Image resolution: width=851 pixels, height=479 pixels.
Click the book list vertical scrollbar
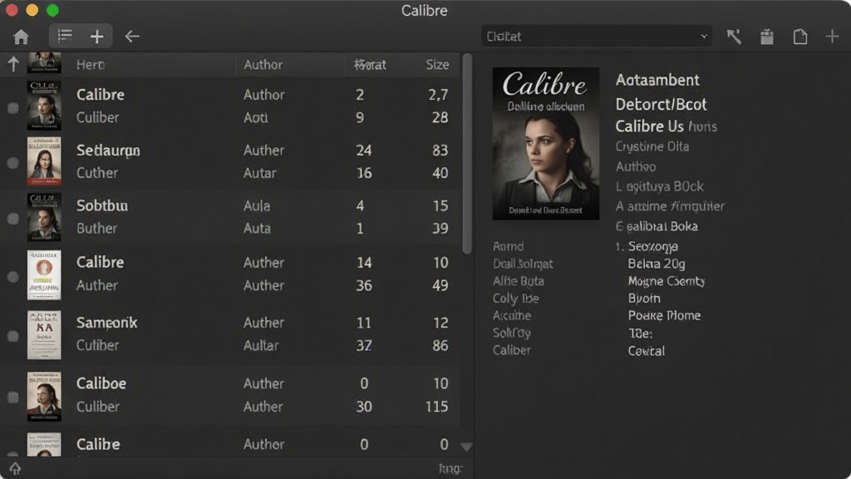[x=467, y=154]
